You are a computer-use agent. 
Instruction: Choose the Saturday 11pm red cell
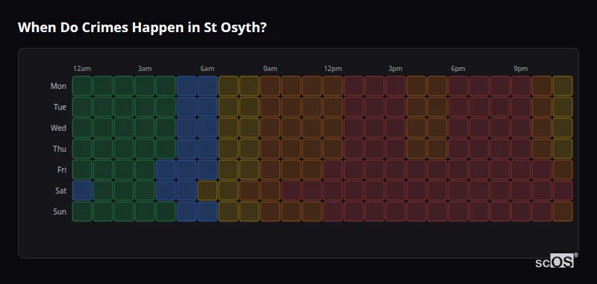click(563, 191)
